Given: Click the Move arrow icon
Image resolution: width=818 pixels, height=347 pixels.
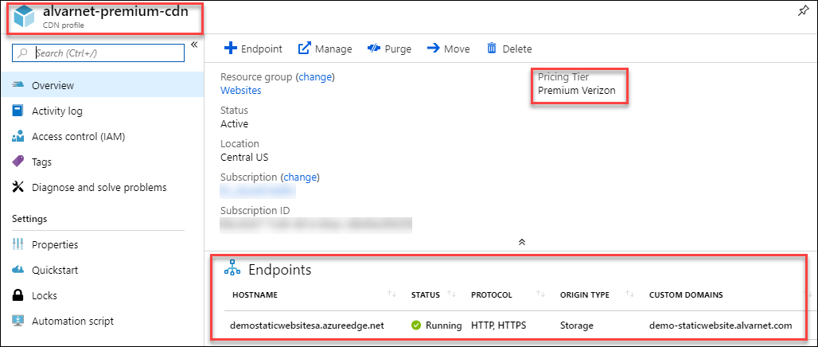Looking at the screenshot, I should [x=433, y=49].
